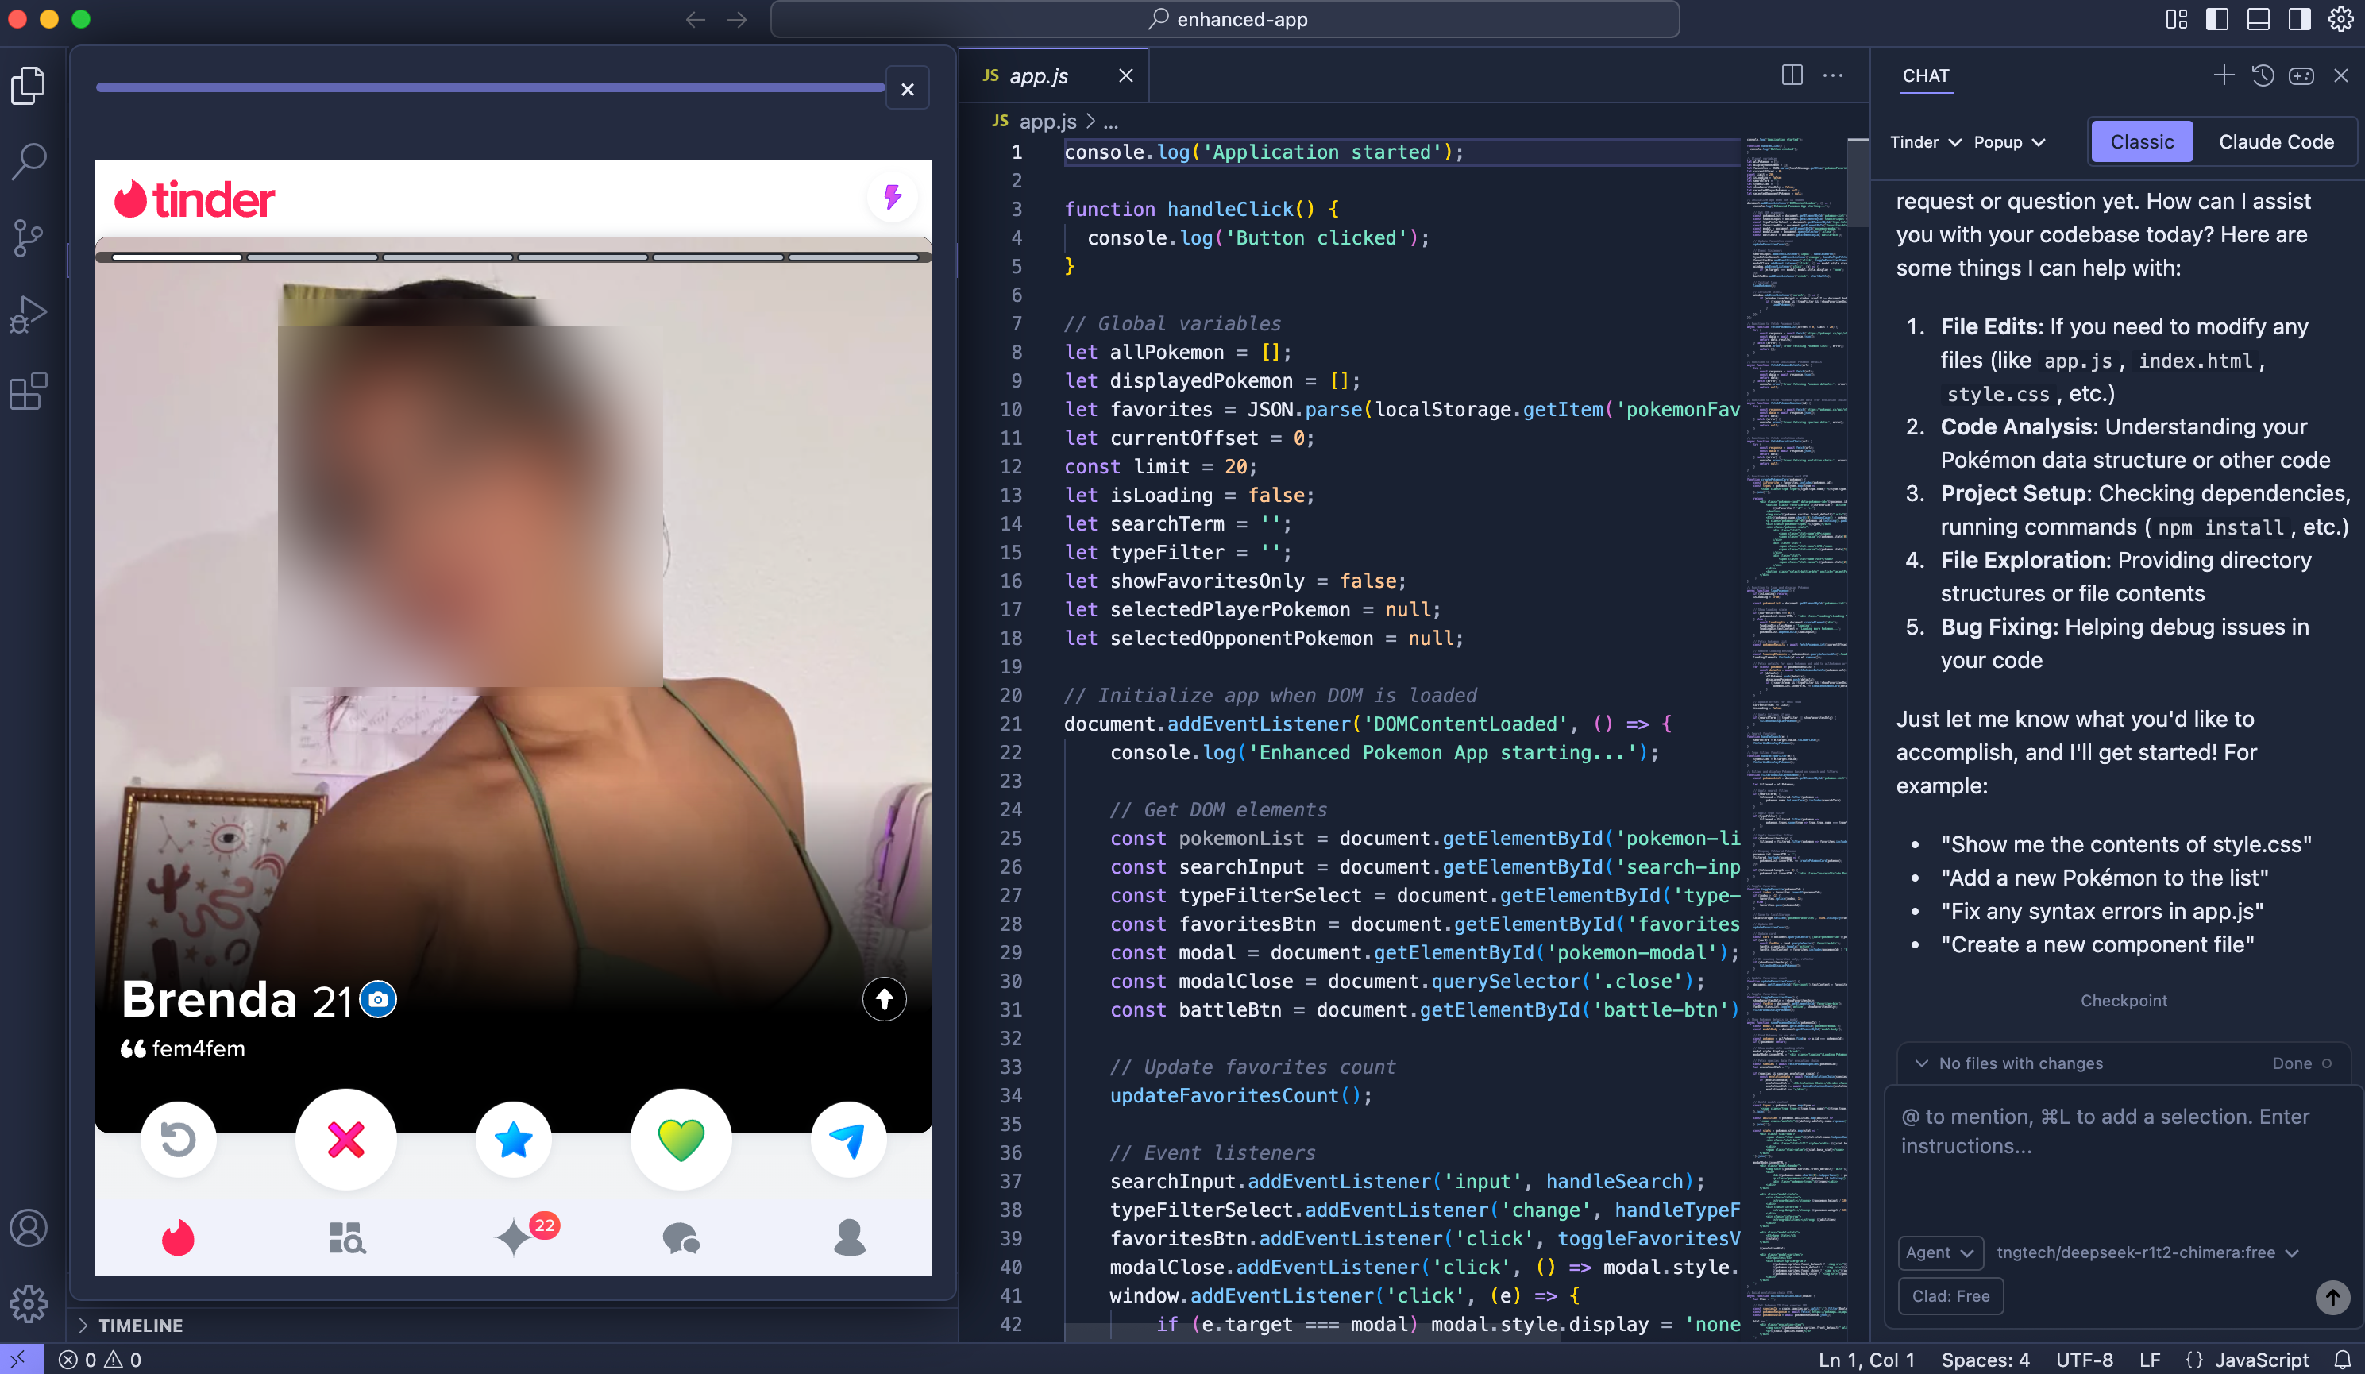The width and height of the screenshot is (2365, 1374).
Task: Open the Popup dropdown
Action: click(x=2008, y=141)
